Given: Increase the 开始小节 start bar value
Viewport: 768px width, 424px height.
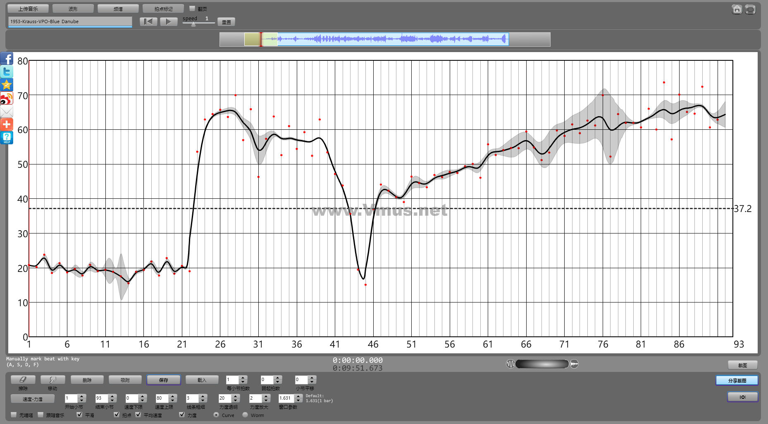Looking at the screenshot, I should (82, 396).
